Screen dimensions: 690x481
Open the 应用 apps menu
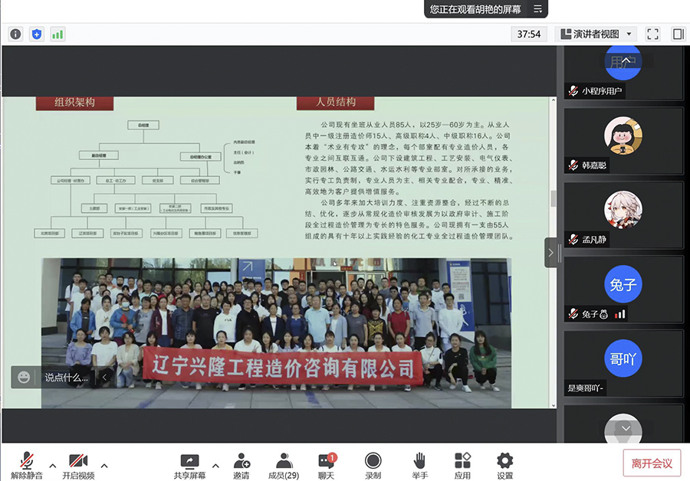pos(462,464)
